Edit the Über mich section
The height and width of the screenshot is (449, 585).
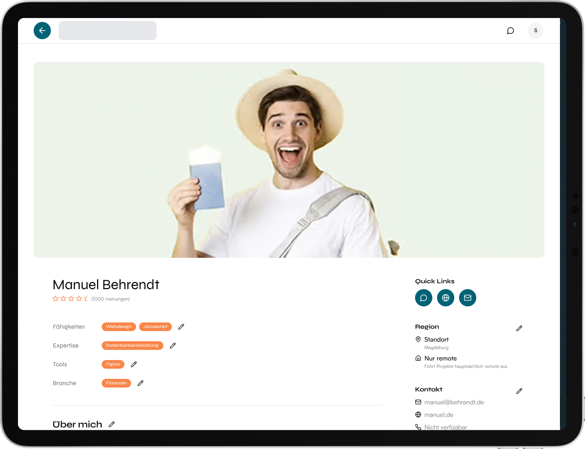click(x=112, y=424)
